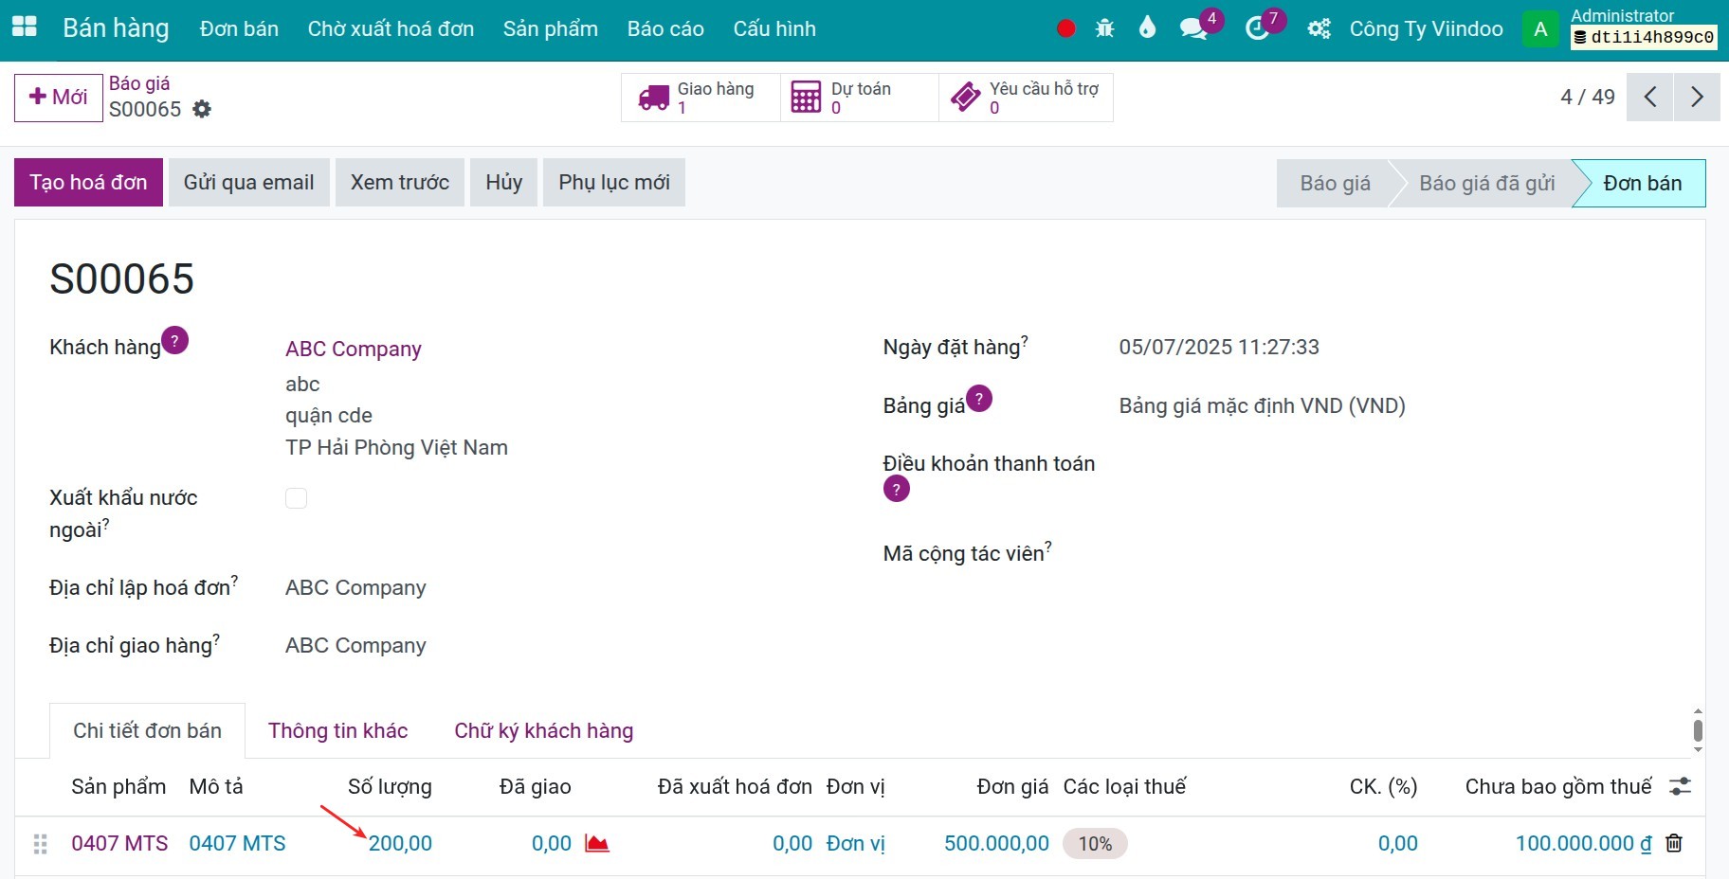Click description cell 0407 MTS
Image resolution: width=1729 pixels, height=879 pixels.
237,843
